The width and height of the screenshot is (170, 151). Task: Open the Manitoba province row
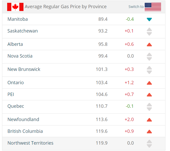(18, 19)
